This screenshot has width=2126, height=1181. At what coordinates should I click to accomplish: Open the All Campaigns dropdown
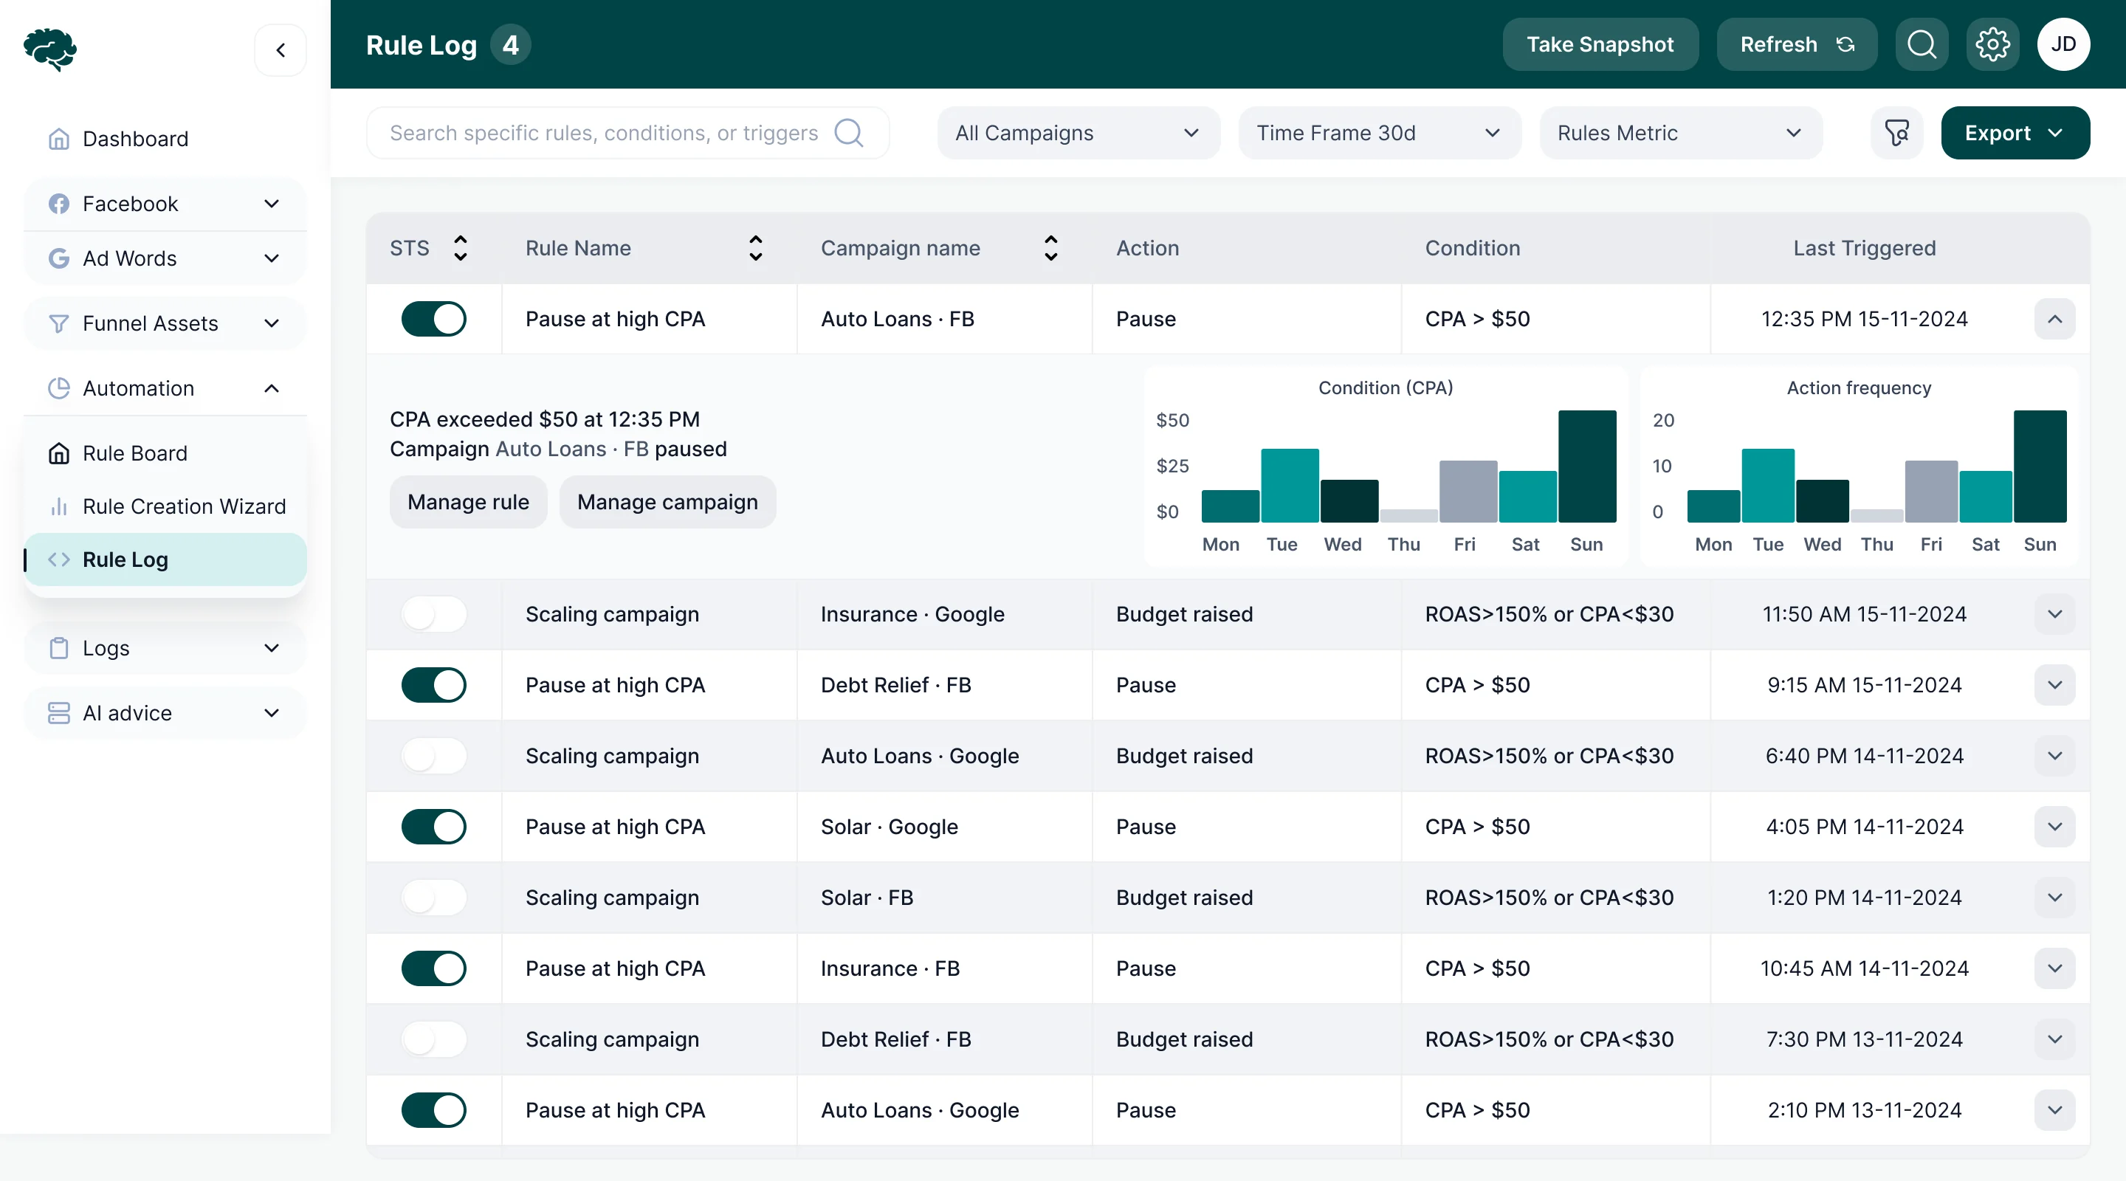(x=1078, y=133)
